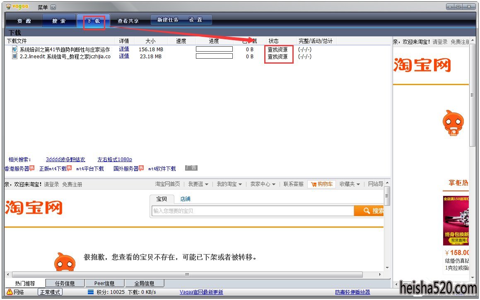Click the bottom pane horizontal scrollbar

(187, 274)
